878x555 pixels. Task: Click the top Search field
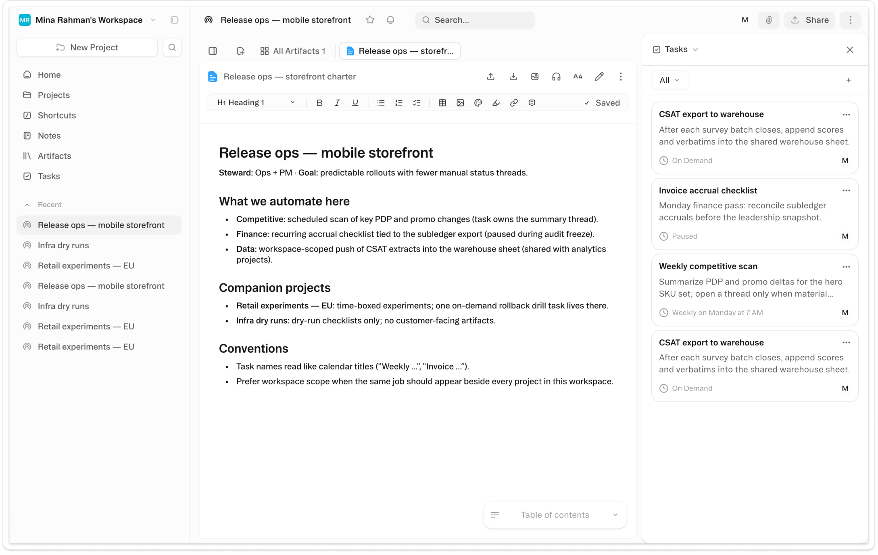click(475, 20)
